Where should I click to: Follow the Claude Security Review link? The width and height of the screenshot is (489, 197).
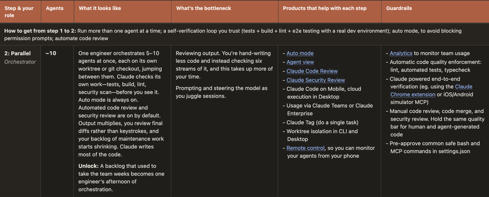point(316,80)
